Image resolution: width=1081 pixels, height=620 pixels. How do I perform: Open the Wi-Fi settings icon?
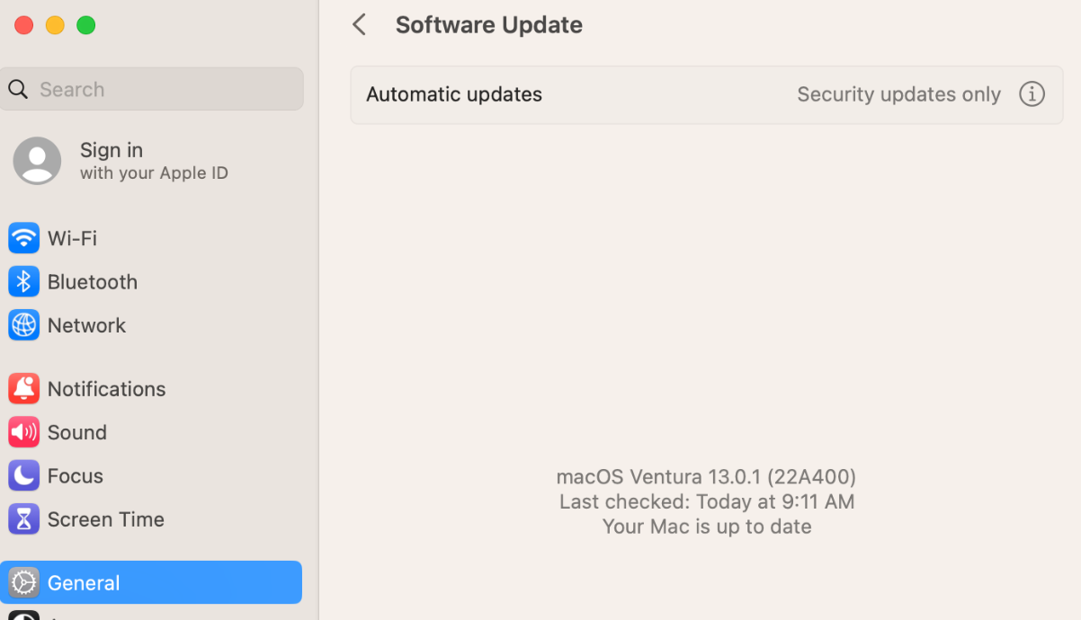pyautogui.click(x=23, y=238)
